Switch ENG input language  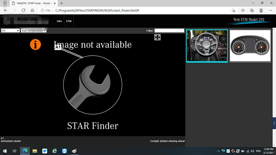pyautogui.click(x=258, y=151)
